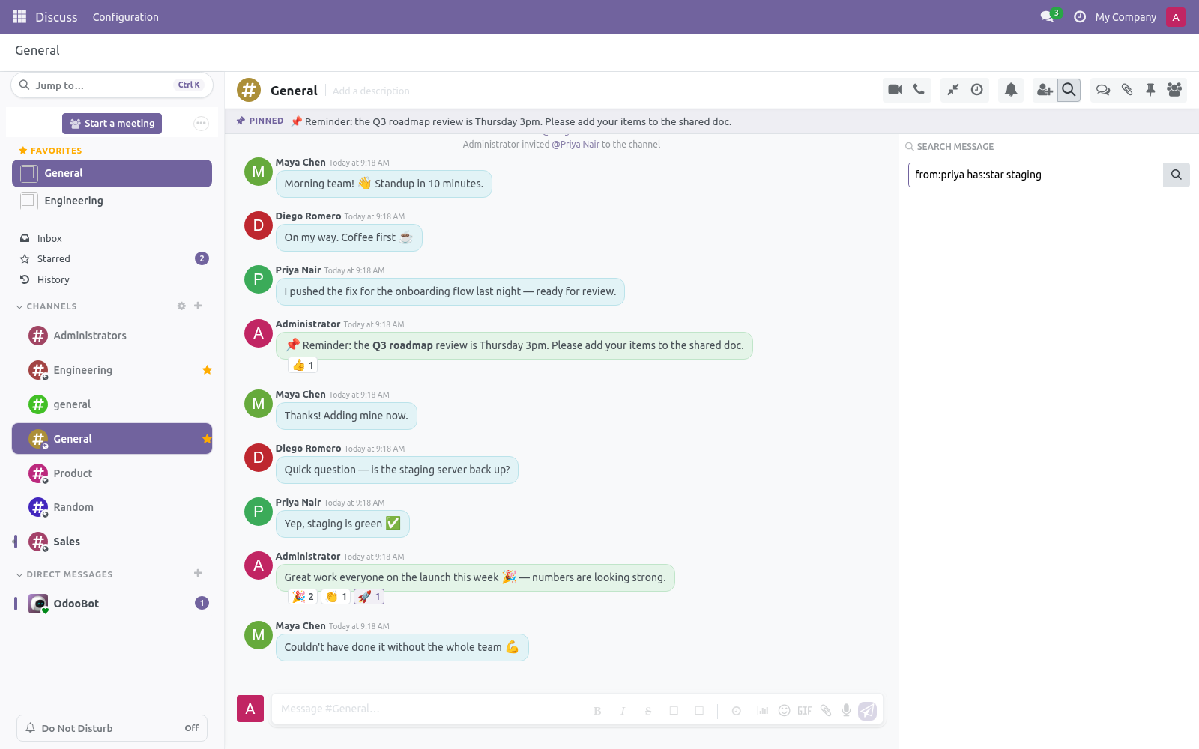The height and width of the screenshot is (749, 1199).
Task: Attach a file from composer paperclip
Action: (826, 711)
